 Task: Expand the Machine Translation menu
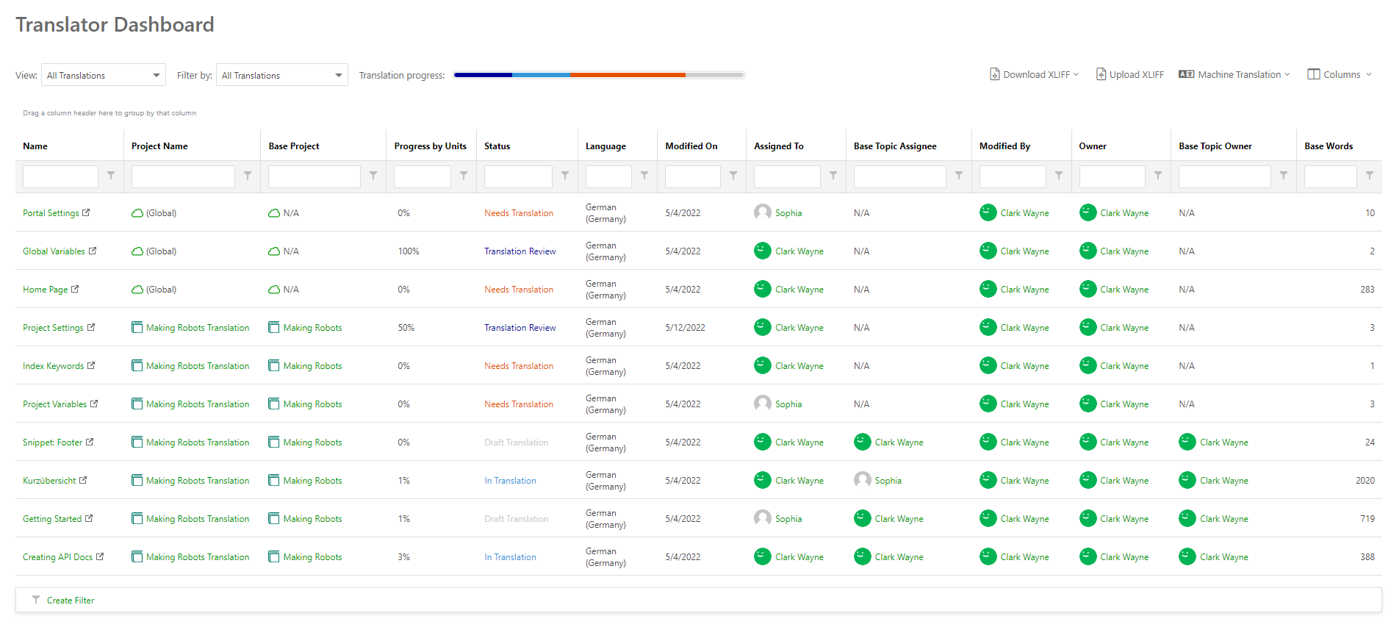pyautogui.click(x=1234, y=74)
